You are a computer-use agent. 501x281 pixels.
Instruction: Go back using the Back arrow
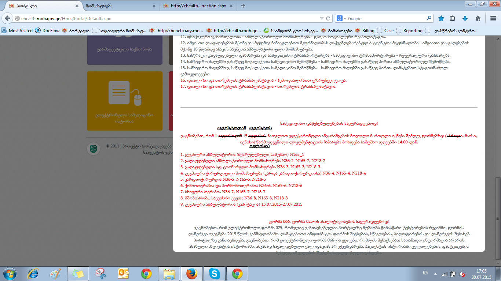(7, 18)
